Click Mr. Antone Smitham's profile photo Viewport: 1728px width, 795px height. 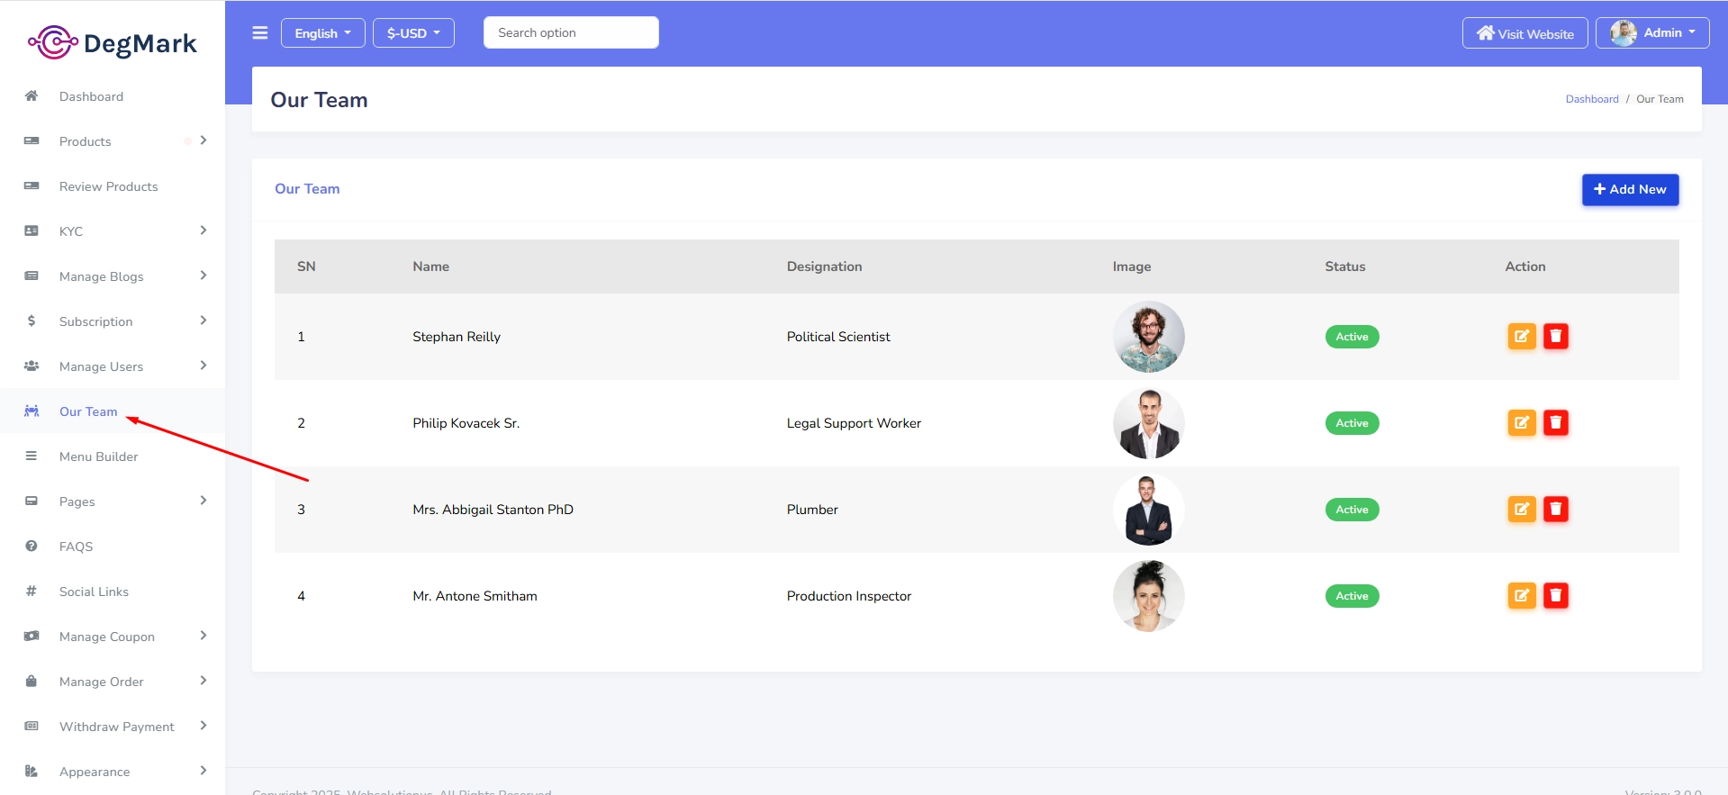point(1148,596)
